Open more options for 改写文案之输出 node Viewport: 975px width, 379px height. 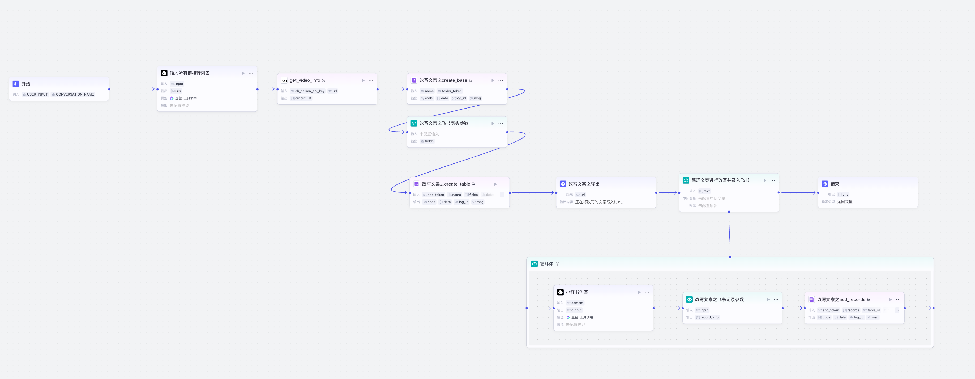649,184
